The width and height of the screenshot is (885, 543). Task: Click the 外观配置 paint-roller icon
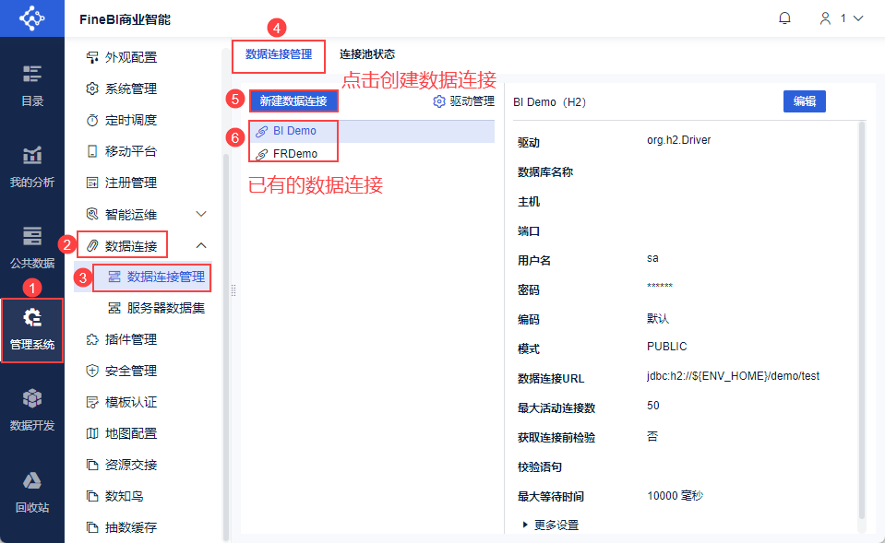[x=92, y=57]
